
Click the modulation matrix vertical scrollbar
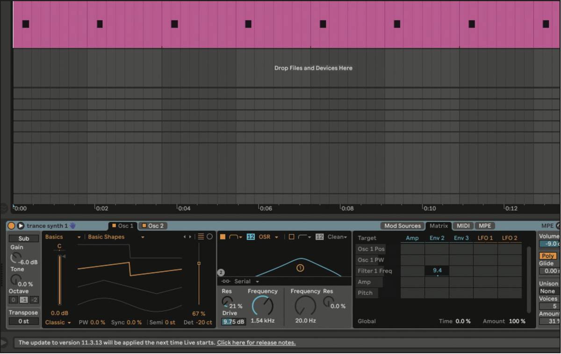(x=529, y=279)
